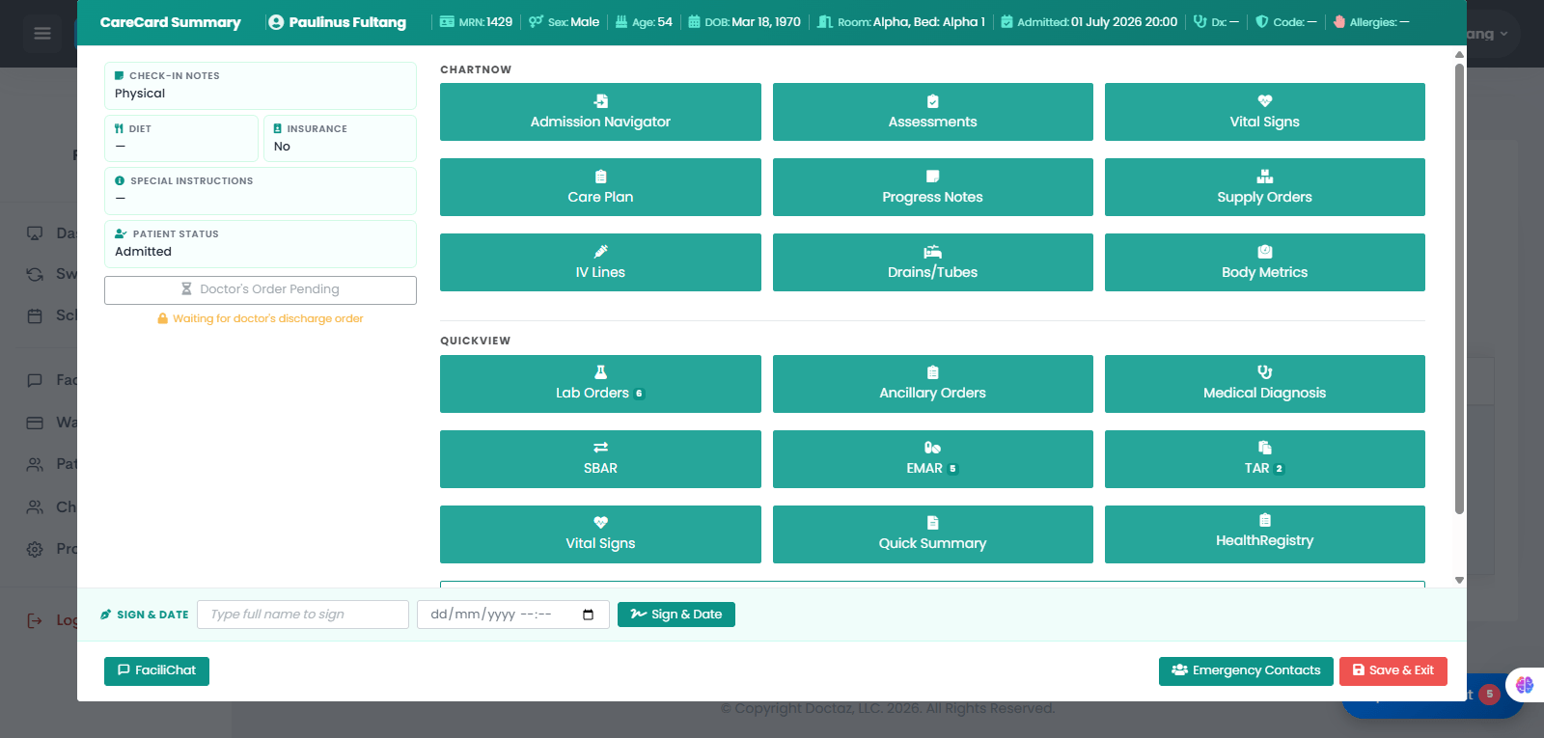Click the Assessments clipboard-check icon
Viewport: 1544px width, 738px height.
(932, 101)
